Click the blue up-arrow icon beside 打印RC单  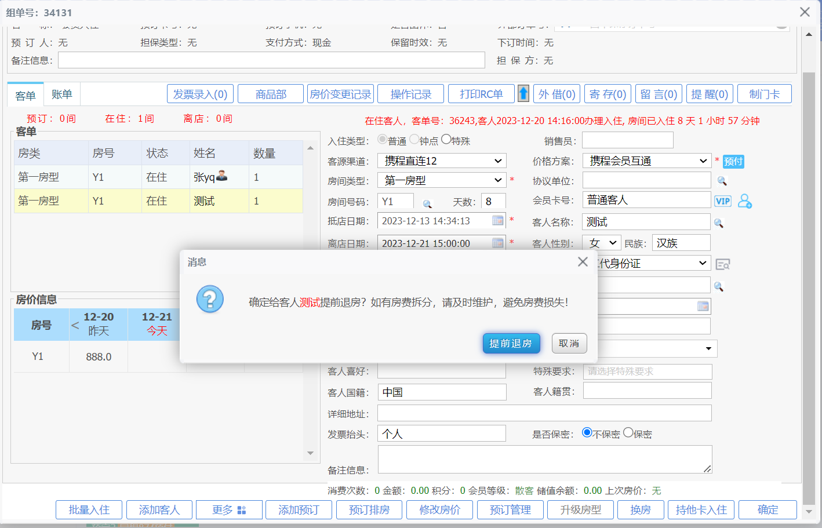coord(523,93)
